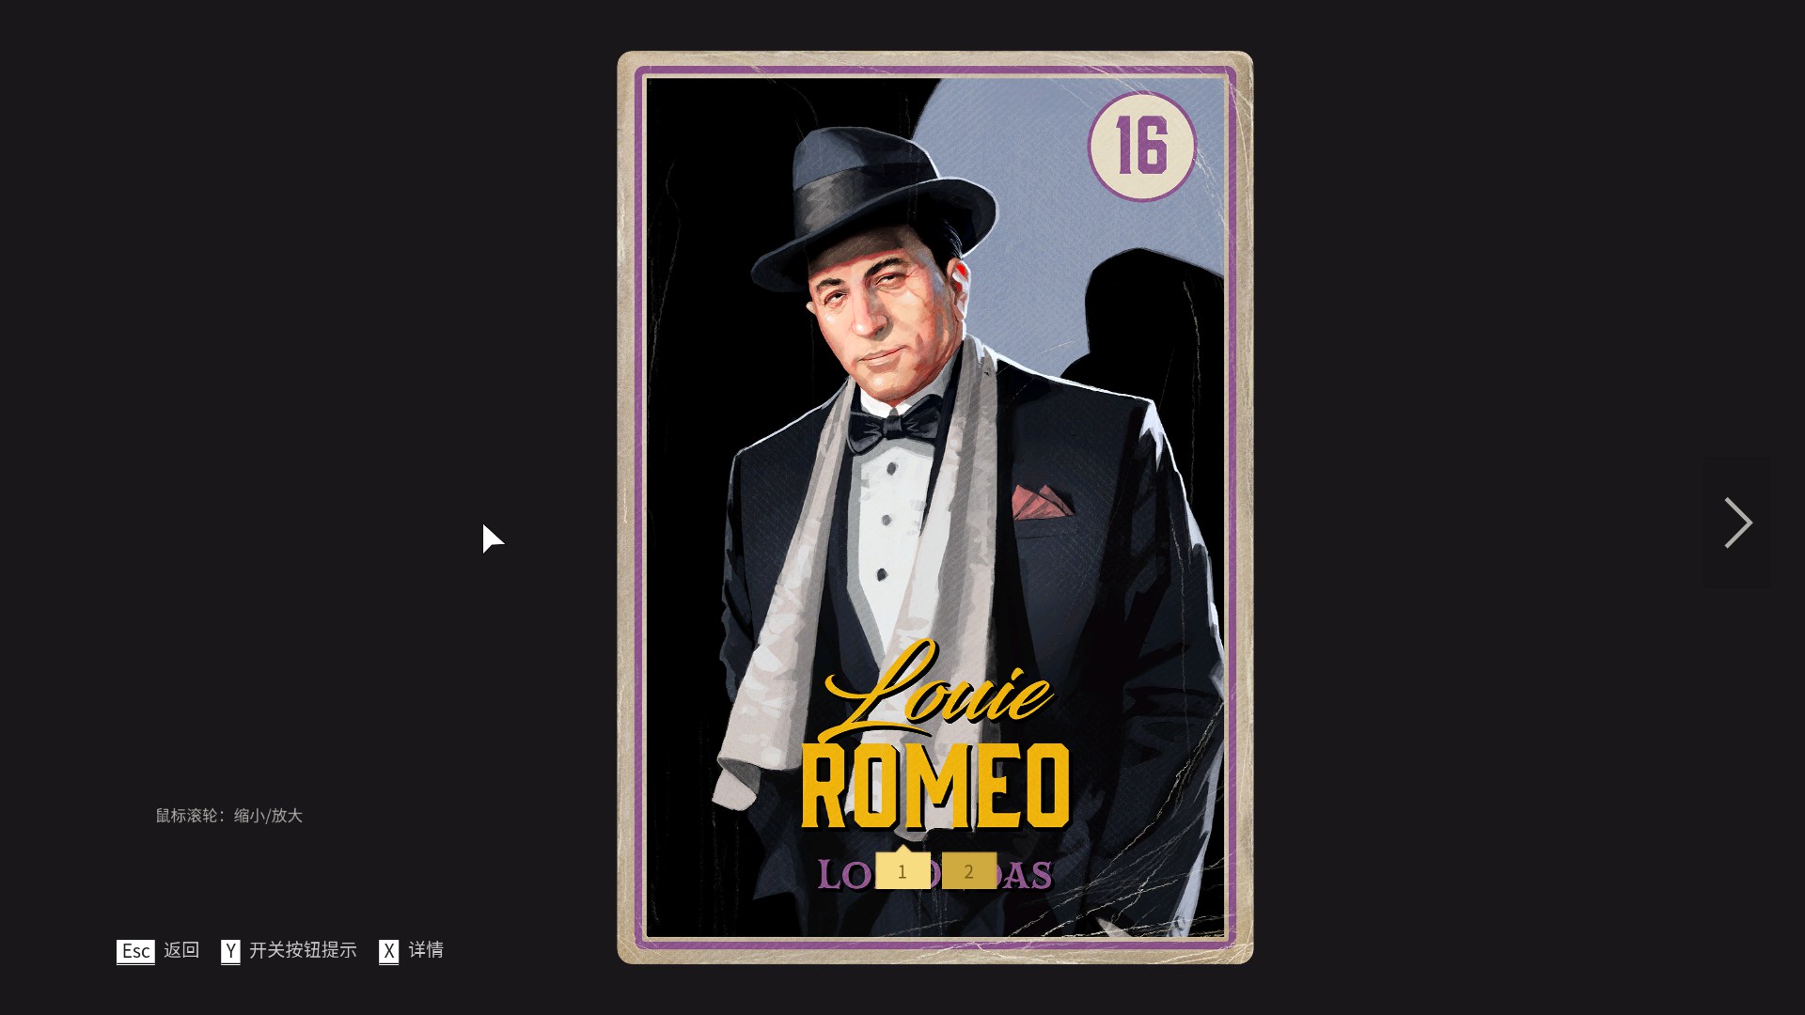
Task: Toggle button hints with 开关按钮提示
Action: tap(303, 950)
